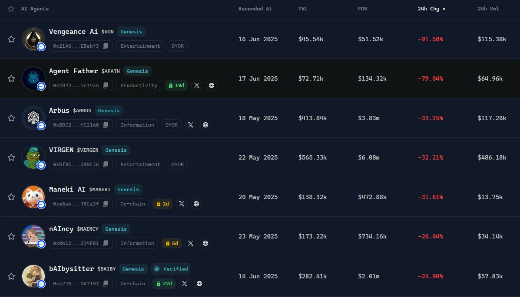520x297 pixels.
Task: Star the Agent Father row
Action: pyautogui.click(x=11, y=78)
